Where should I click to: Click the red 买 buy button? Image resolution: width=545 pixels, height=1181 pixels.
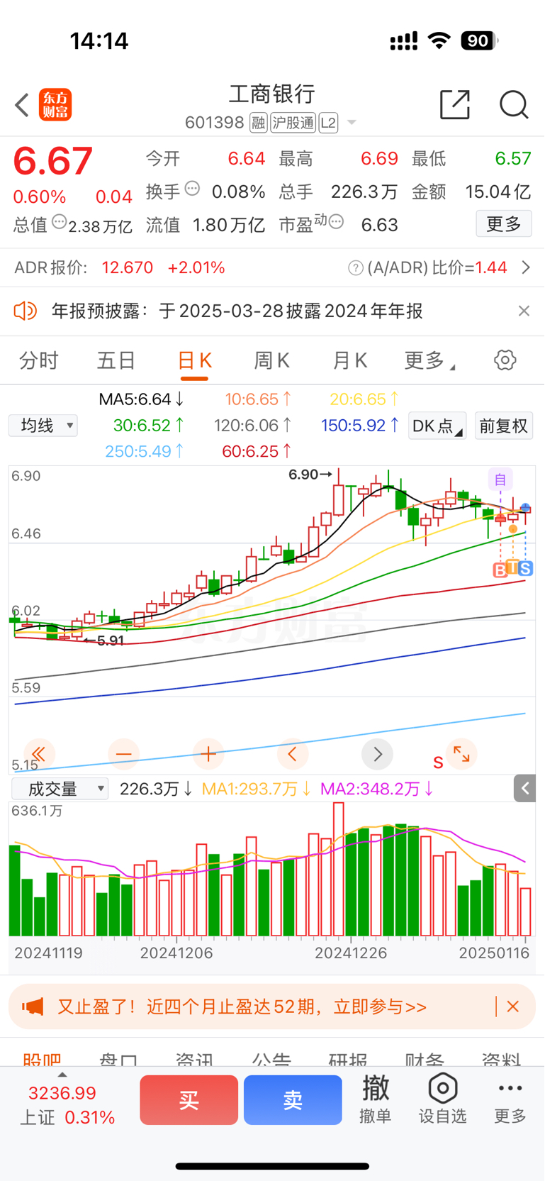click(x=189, y=1100)
